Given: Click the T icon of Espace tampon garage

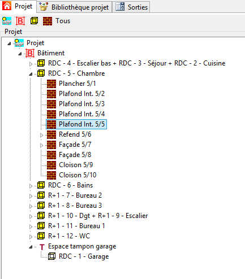Looking at the screenshot, I should pos(42,247).
